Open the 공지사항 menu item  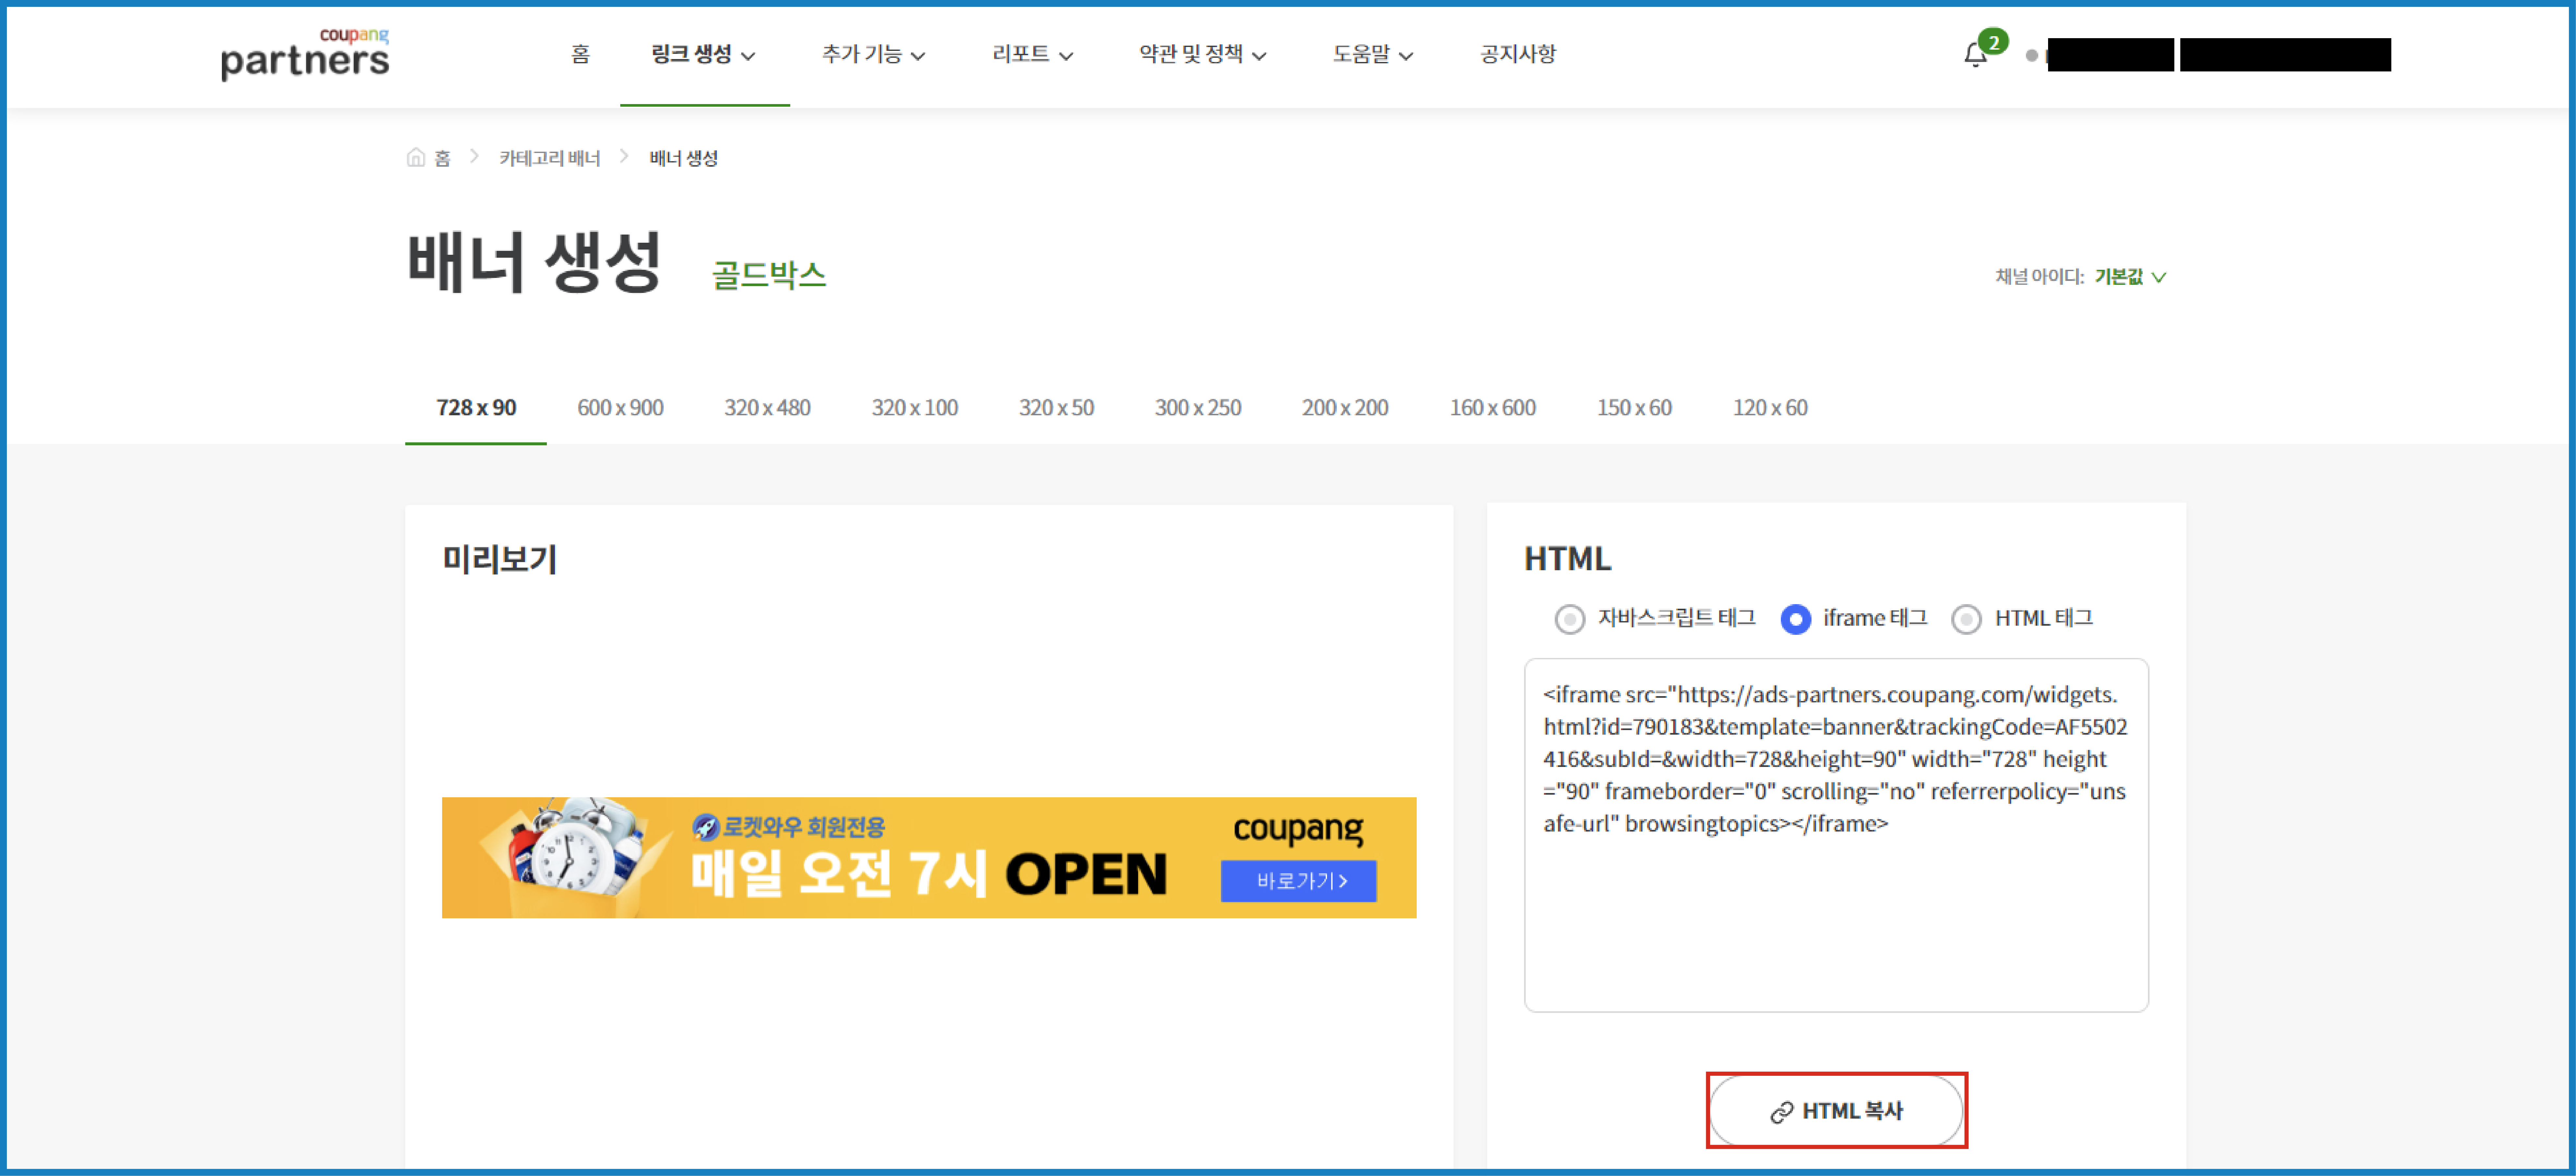1517,54
